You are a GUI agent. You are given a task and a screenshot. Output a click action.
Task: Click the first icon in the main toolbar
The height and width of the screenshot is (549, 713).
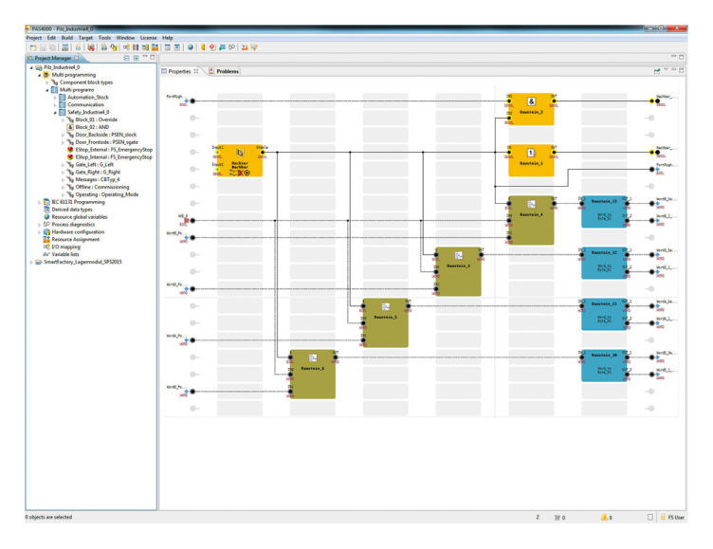click(32, 46)
